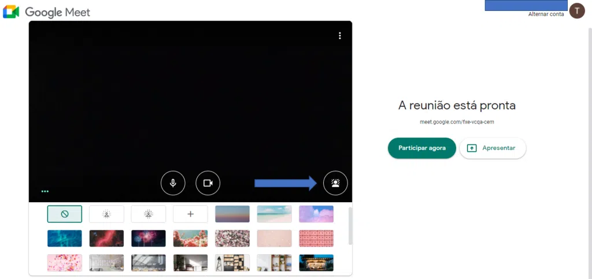
Task: Choose the plain pale pink background
Action: 274,239
